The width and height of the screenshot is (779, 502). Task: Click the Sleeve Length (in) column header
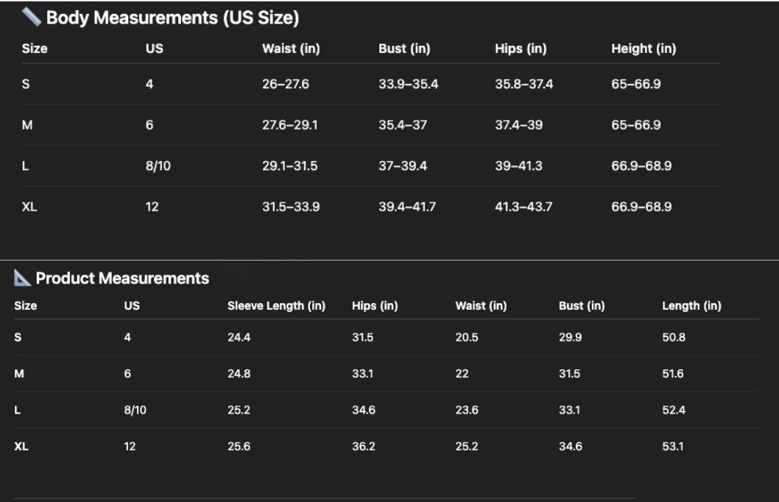[x=276, y=305]
